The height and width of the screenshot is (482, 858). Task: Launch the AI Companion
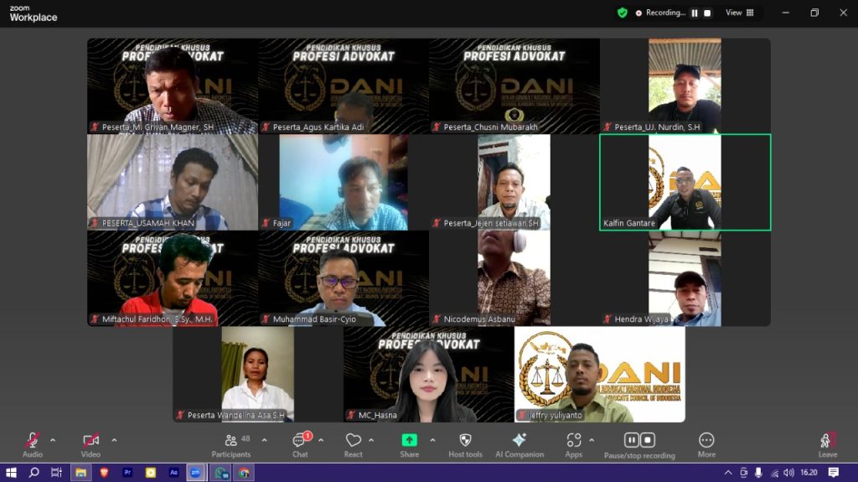click(x=519, y=443)
